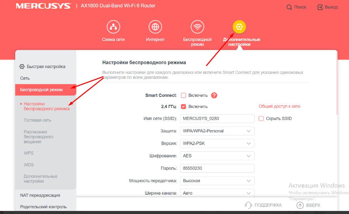Select NAT переадресация in the sidebar

[40, 195]
